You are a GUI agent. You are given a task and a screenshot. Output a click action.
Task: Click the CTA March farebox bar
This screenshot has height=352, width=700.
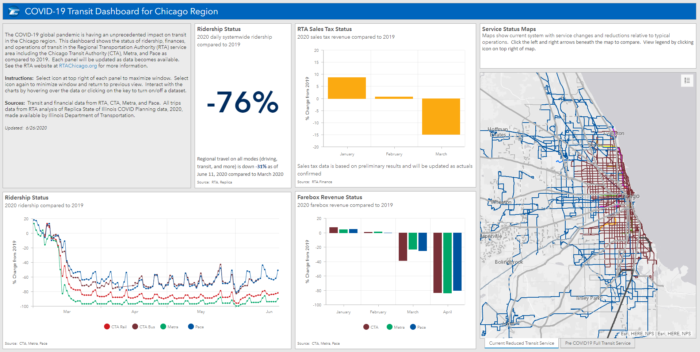pos(403,247)
